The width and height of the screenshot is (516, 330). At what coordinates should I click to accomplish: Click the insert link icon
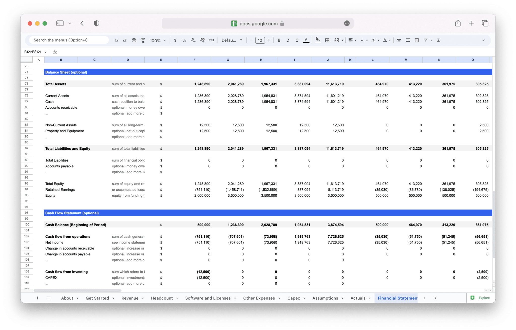(x=399, y=40)
